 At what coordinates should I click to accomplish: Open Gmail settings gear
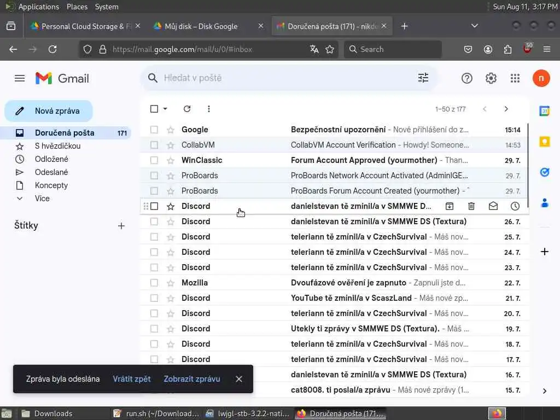(491, 78)
